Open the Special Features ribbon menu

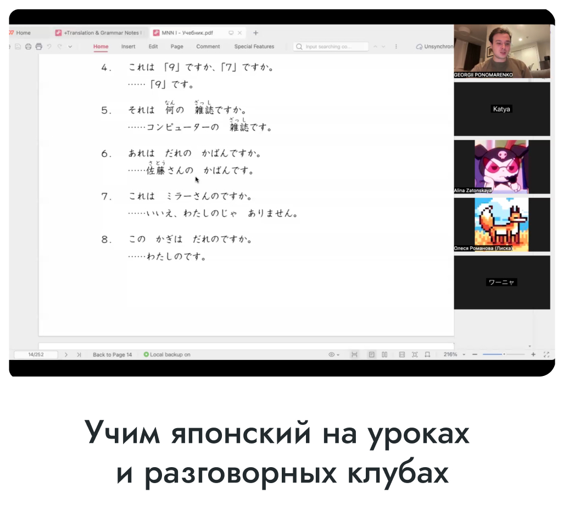pyautogui.click(x=254, y=46)
